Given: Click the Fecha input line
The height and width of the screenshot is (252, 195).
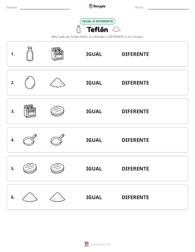Looking at the screenshot, I should [x=168, y=8].
